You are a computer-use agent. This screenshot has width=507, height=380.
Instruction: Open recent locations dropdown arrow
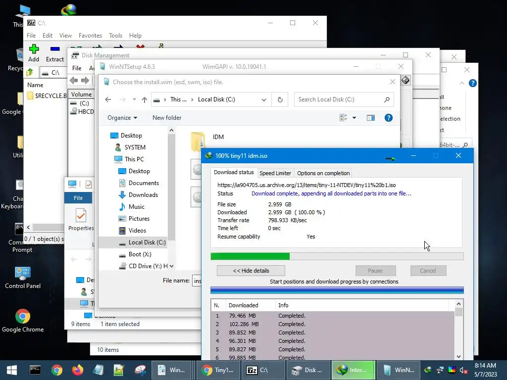[x=134, y=99]
